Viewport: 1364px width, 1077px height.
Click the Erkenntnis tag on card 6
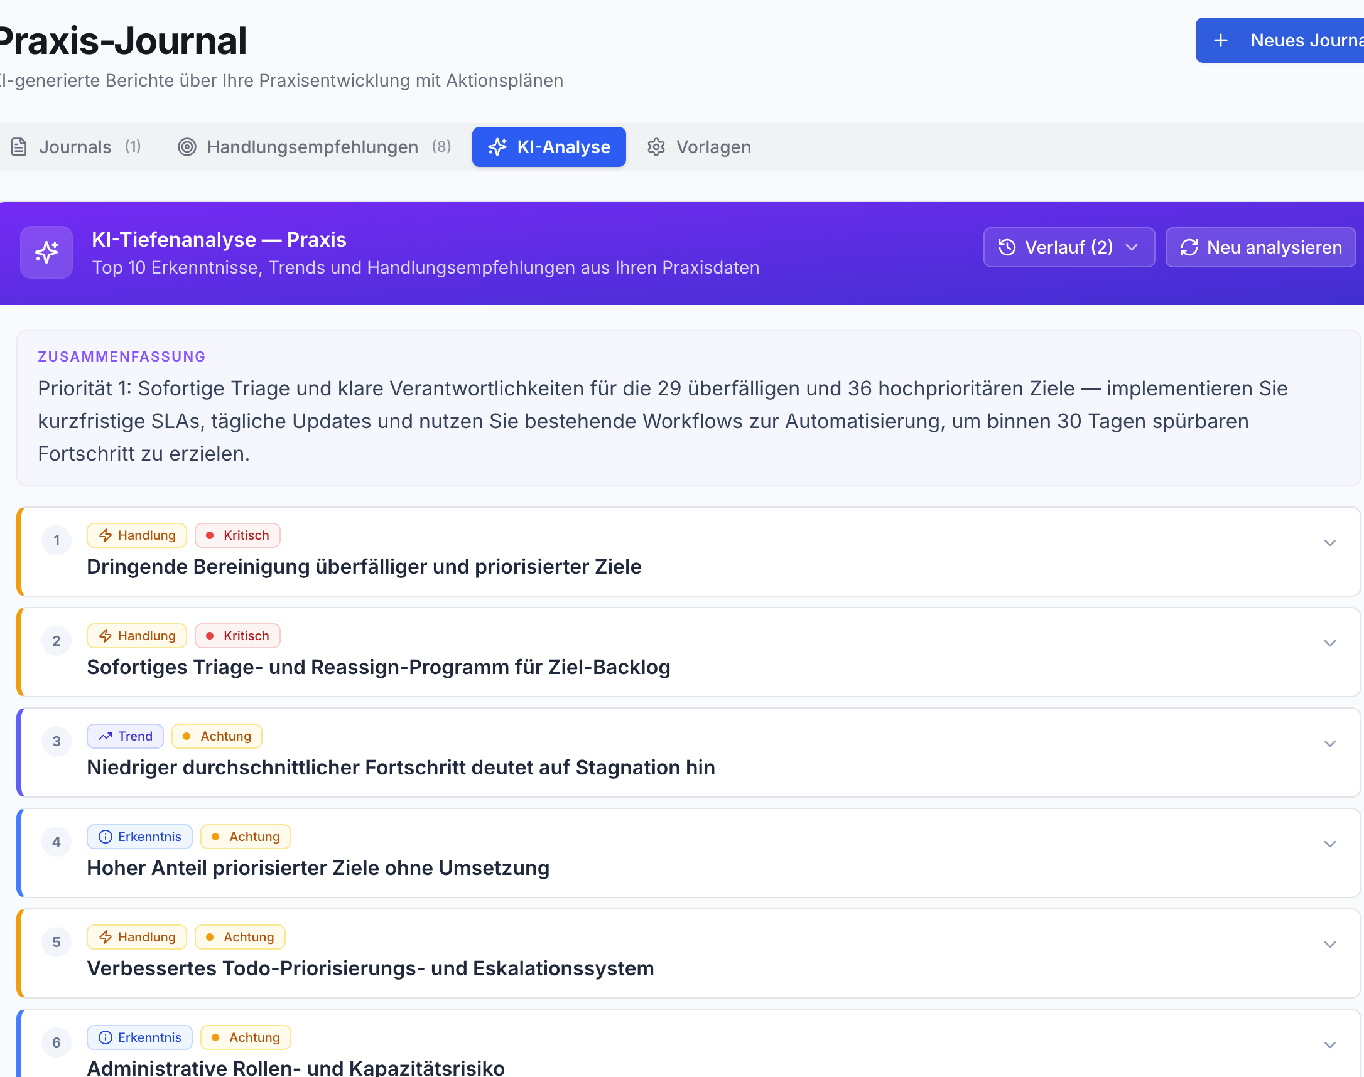[139, 1037]
